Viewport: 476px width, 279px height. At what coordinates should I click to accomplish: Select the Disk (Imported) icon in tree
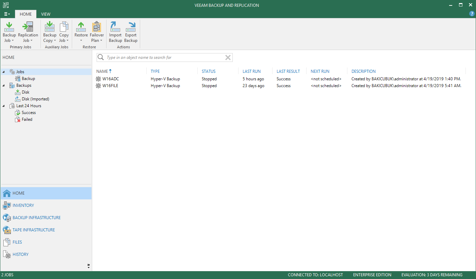coord(18,99)
